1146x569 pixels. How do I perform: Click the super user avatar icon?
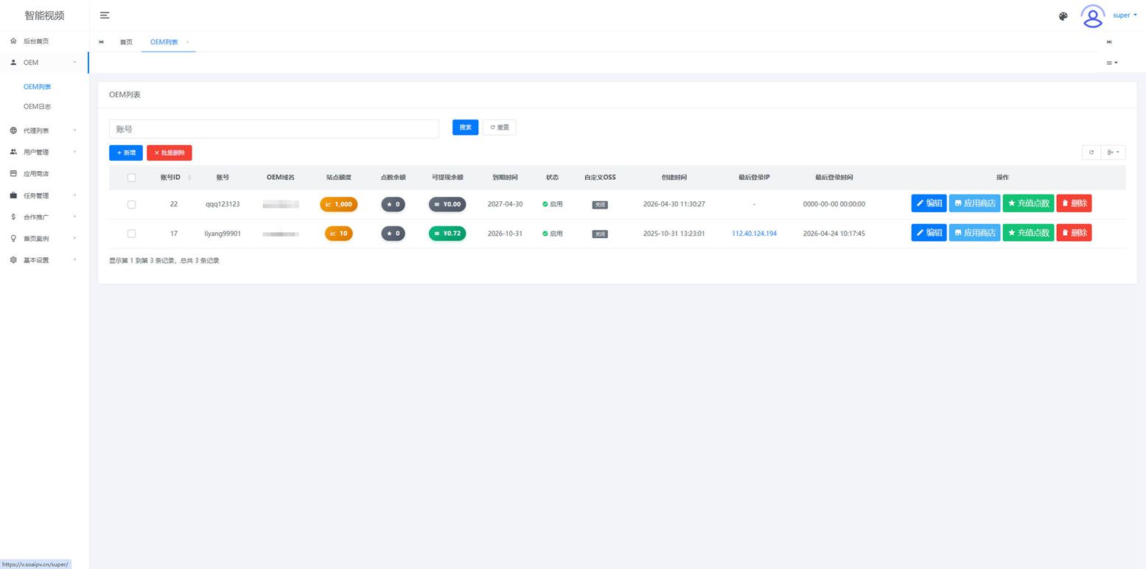pyautogui.click(x=1092, y=15)
